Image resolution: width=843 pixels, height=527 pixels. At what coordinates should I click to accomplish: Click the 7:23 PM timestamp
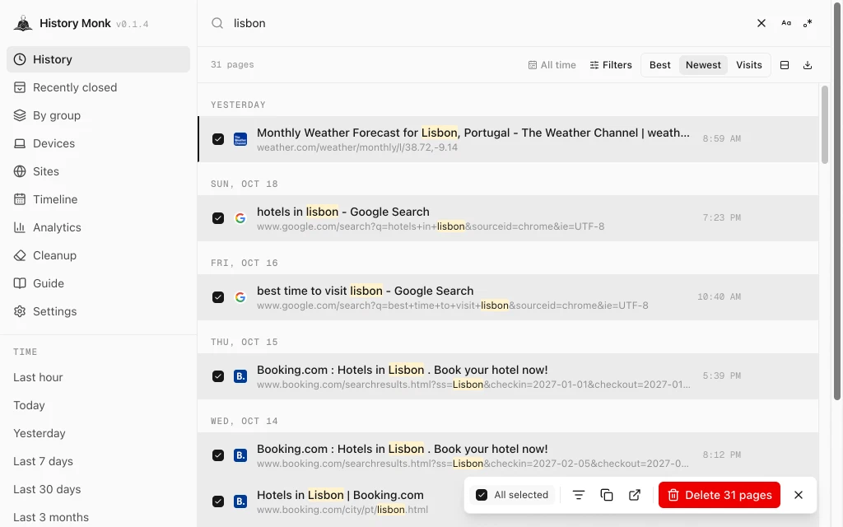tap(721, 217)
